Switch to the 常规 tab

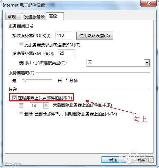click(14, 17)
